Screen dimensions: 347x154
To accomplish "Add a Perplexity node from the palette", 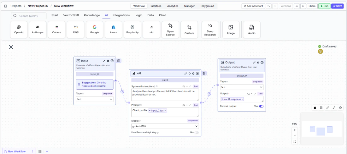I will pos(132,30).
